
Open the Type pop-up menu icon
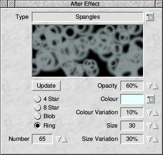(150, 17)
